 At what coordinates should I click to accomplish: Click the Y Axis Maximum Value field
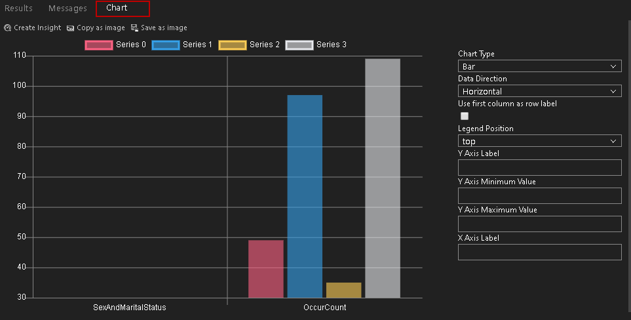pos(539,224)
